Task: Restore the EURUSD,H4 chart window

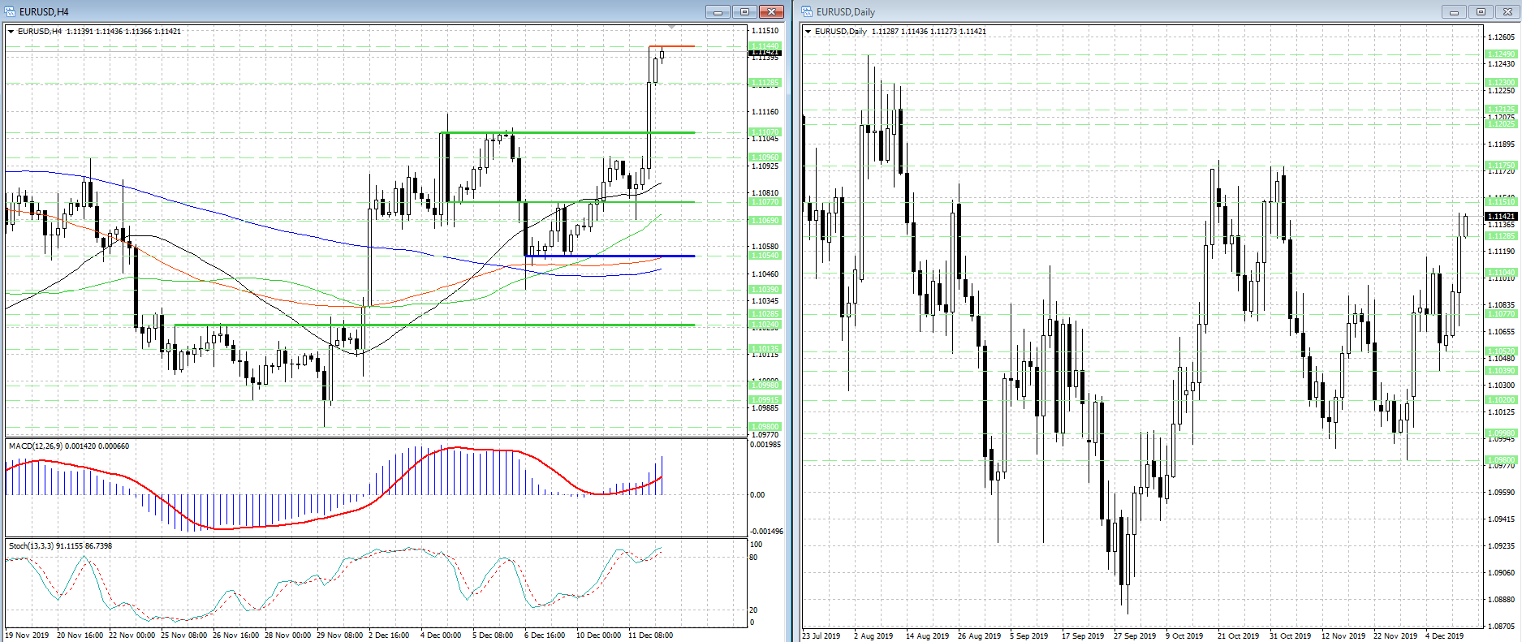Action: (x=744, y=11)
